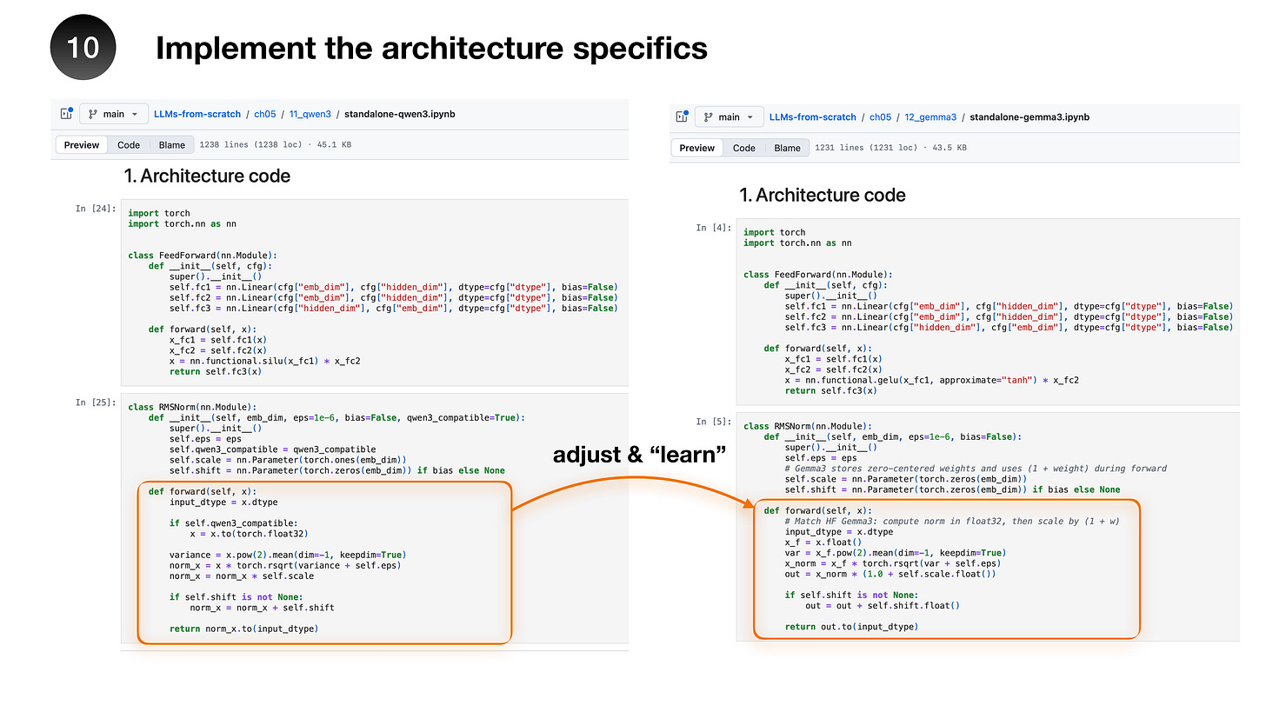Image resolution: width=1266 pixels, height=712 pixels.
Task: Click the '1231 lines (1231 loc) · 43.5 KB' text
Action: click(x=890, y=148)
